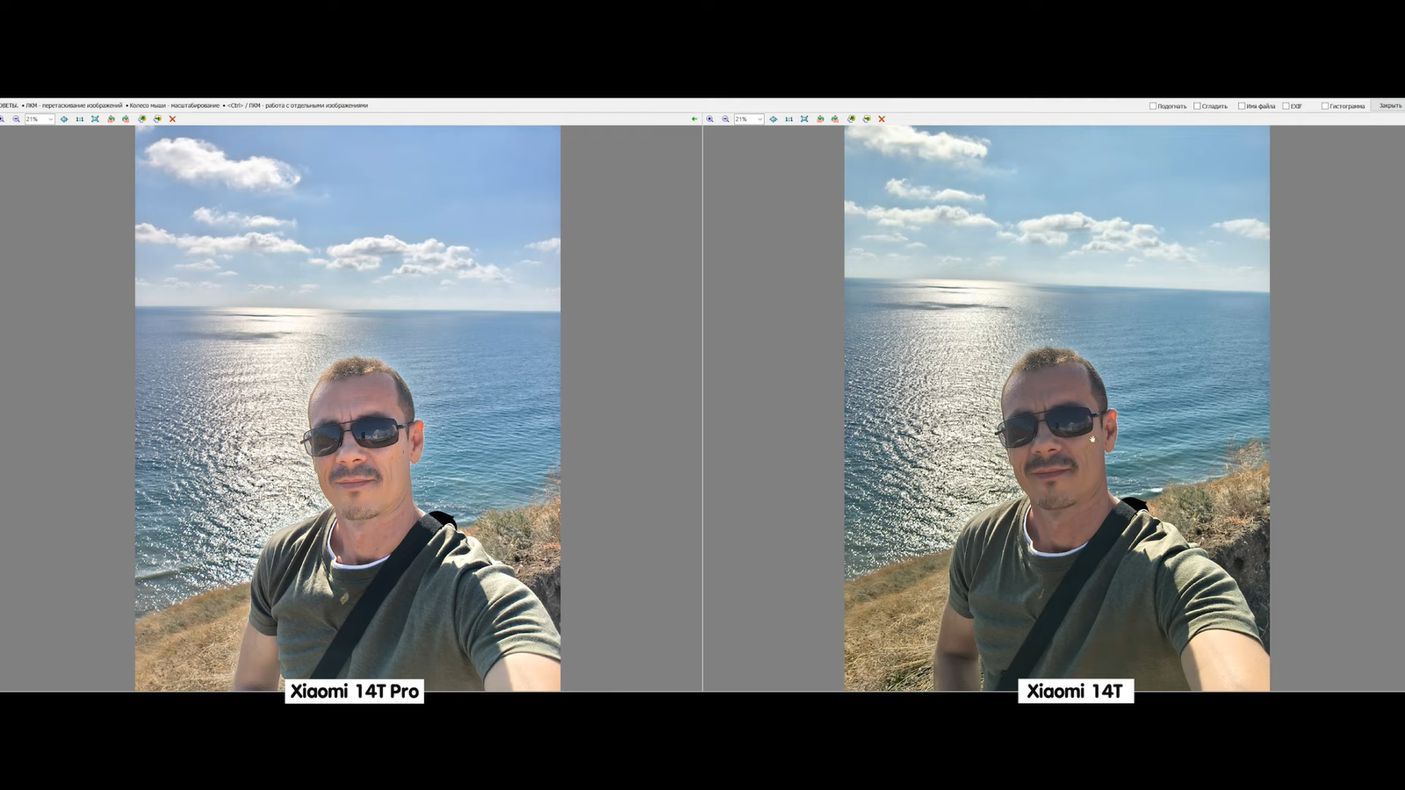
Task: Zoom in the right comparison image
Action: (x=710, y=119)
